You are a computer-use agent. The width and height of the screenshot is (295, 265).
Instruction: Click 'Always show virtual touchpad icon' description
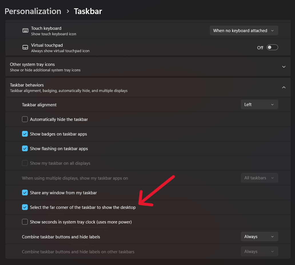pos(60,51)
